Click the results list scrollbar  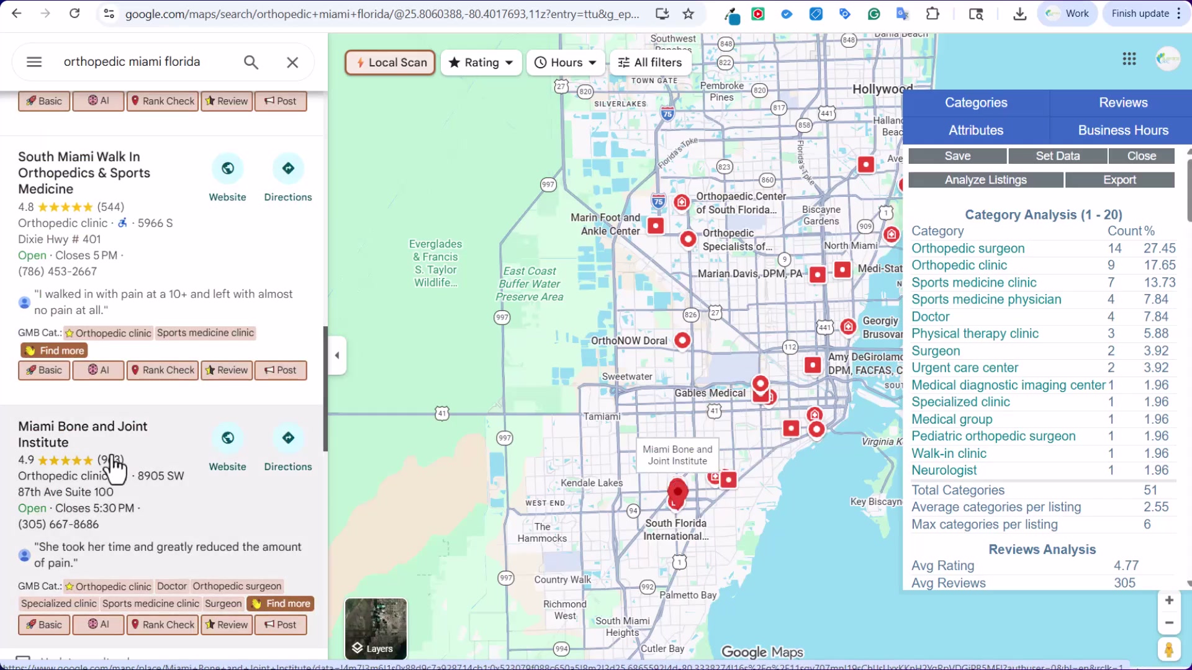(x=325, y=389)
